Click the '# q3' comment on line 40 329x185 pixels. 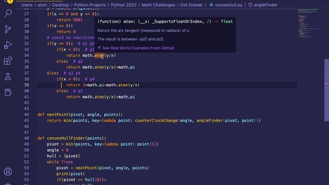coord(78,91)
